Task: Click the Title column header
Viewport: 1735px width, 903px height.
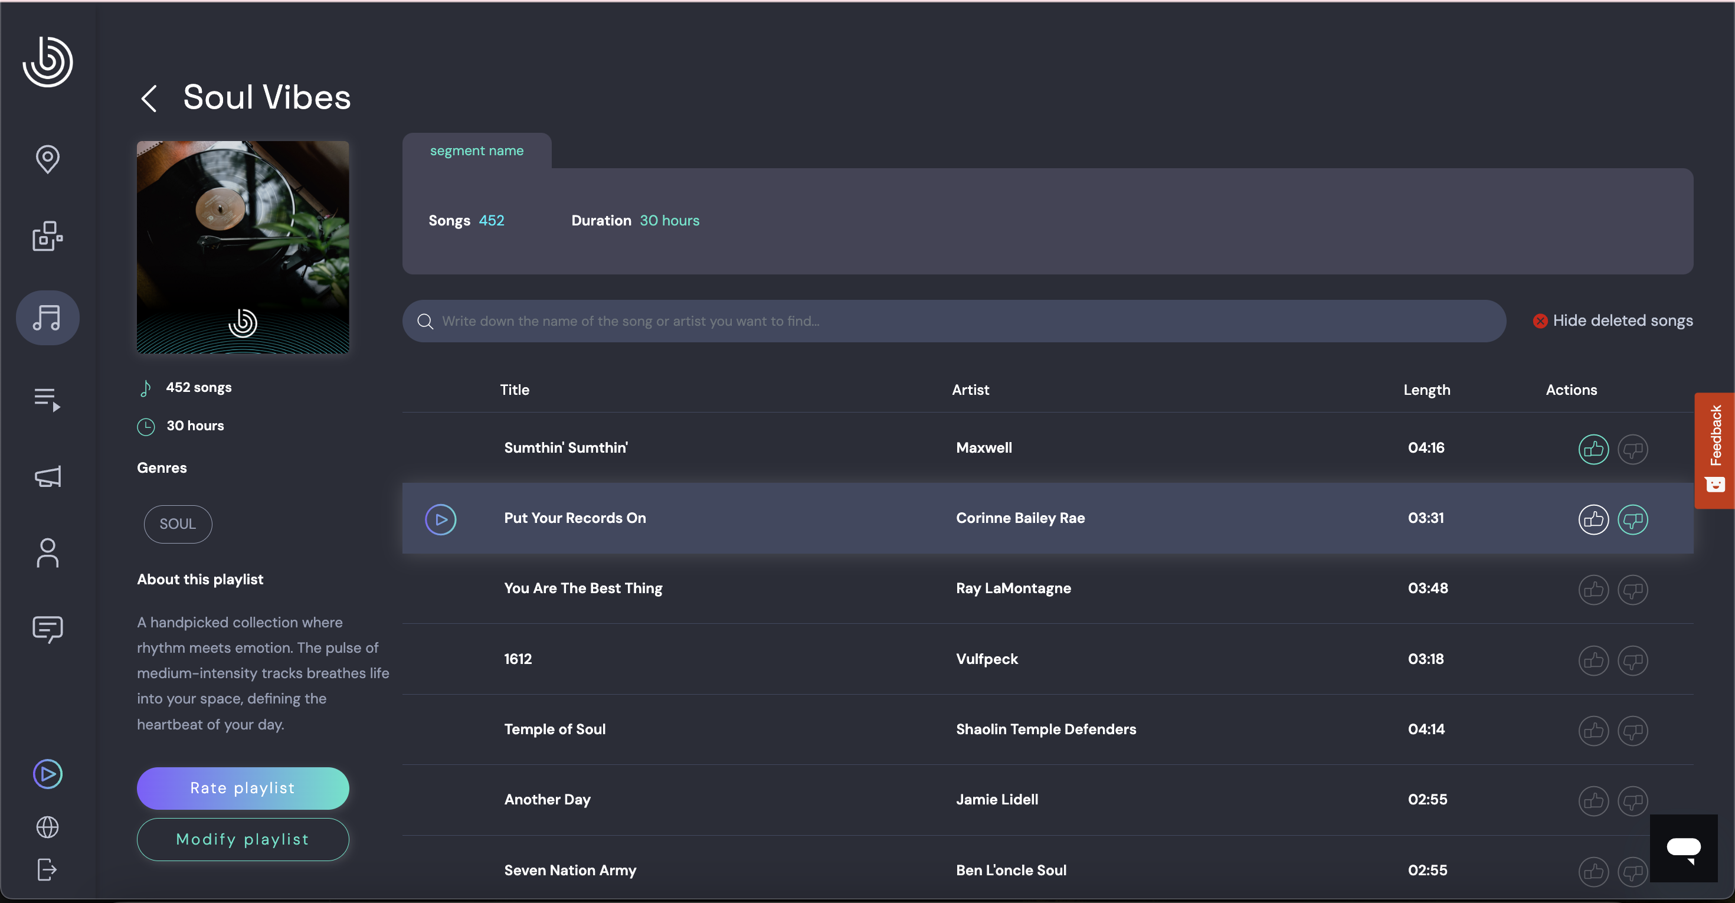Action: tap(515, 390)
